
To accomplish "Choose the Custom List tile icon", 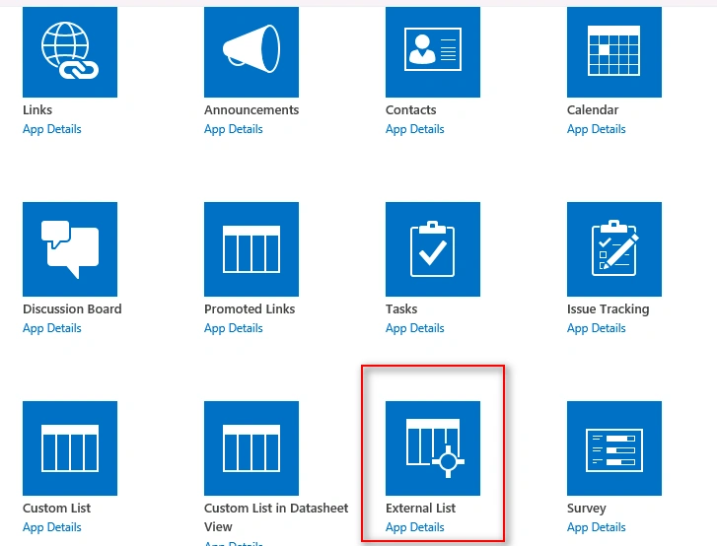I will click(x=70, y=448).
